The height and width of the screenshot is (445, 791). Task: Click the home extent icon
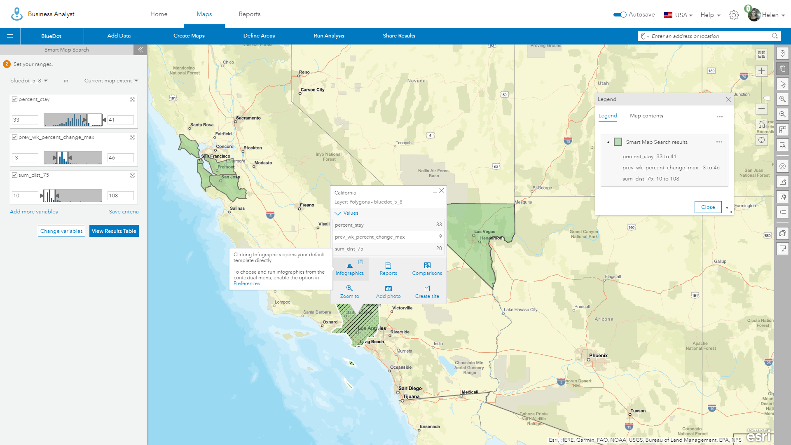point(761,124)
